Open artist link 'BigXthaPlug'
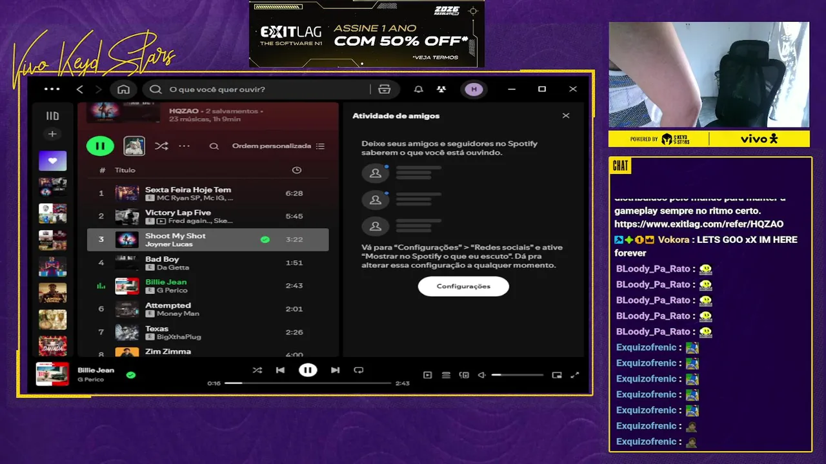 179,337
